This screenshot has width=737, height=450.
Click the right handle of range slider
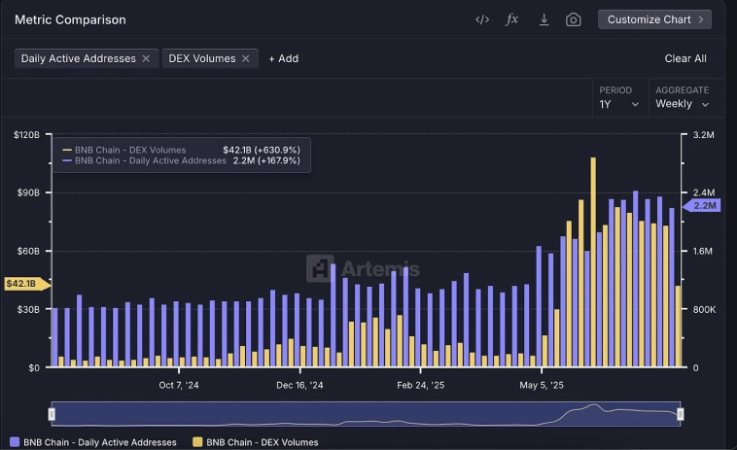(x=681, y=414)
